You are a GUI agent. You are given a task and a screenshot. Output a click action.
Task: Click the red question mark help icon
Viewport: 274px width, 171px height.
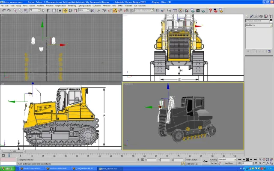pyautogui.click(x=210, y=11)
